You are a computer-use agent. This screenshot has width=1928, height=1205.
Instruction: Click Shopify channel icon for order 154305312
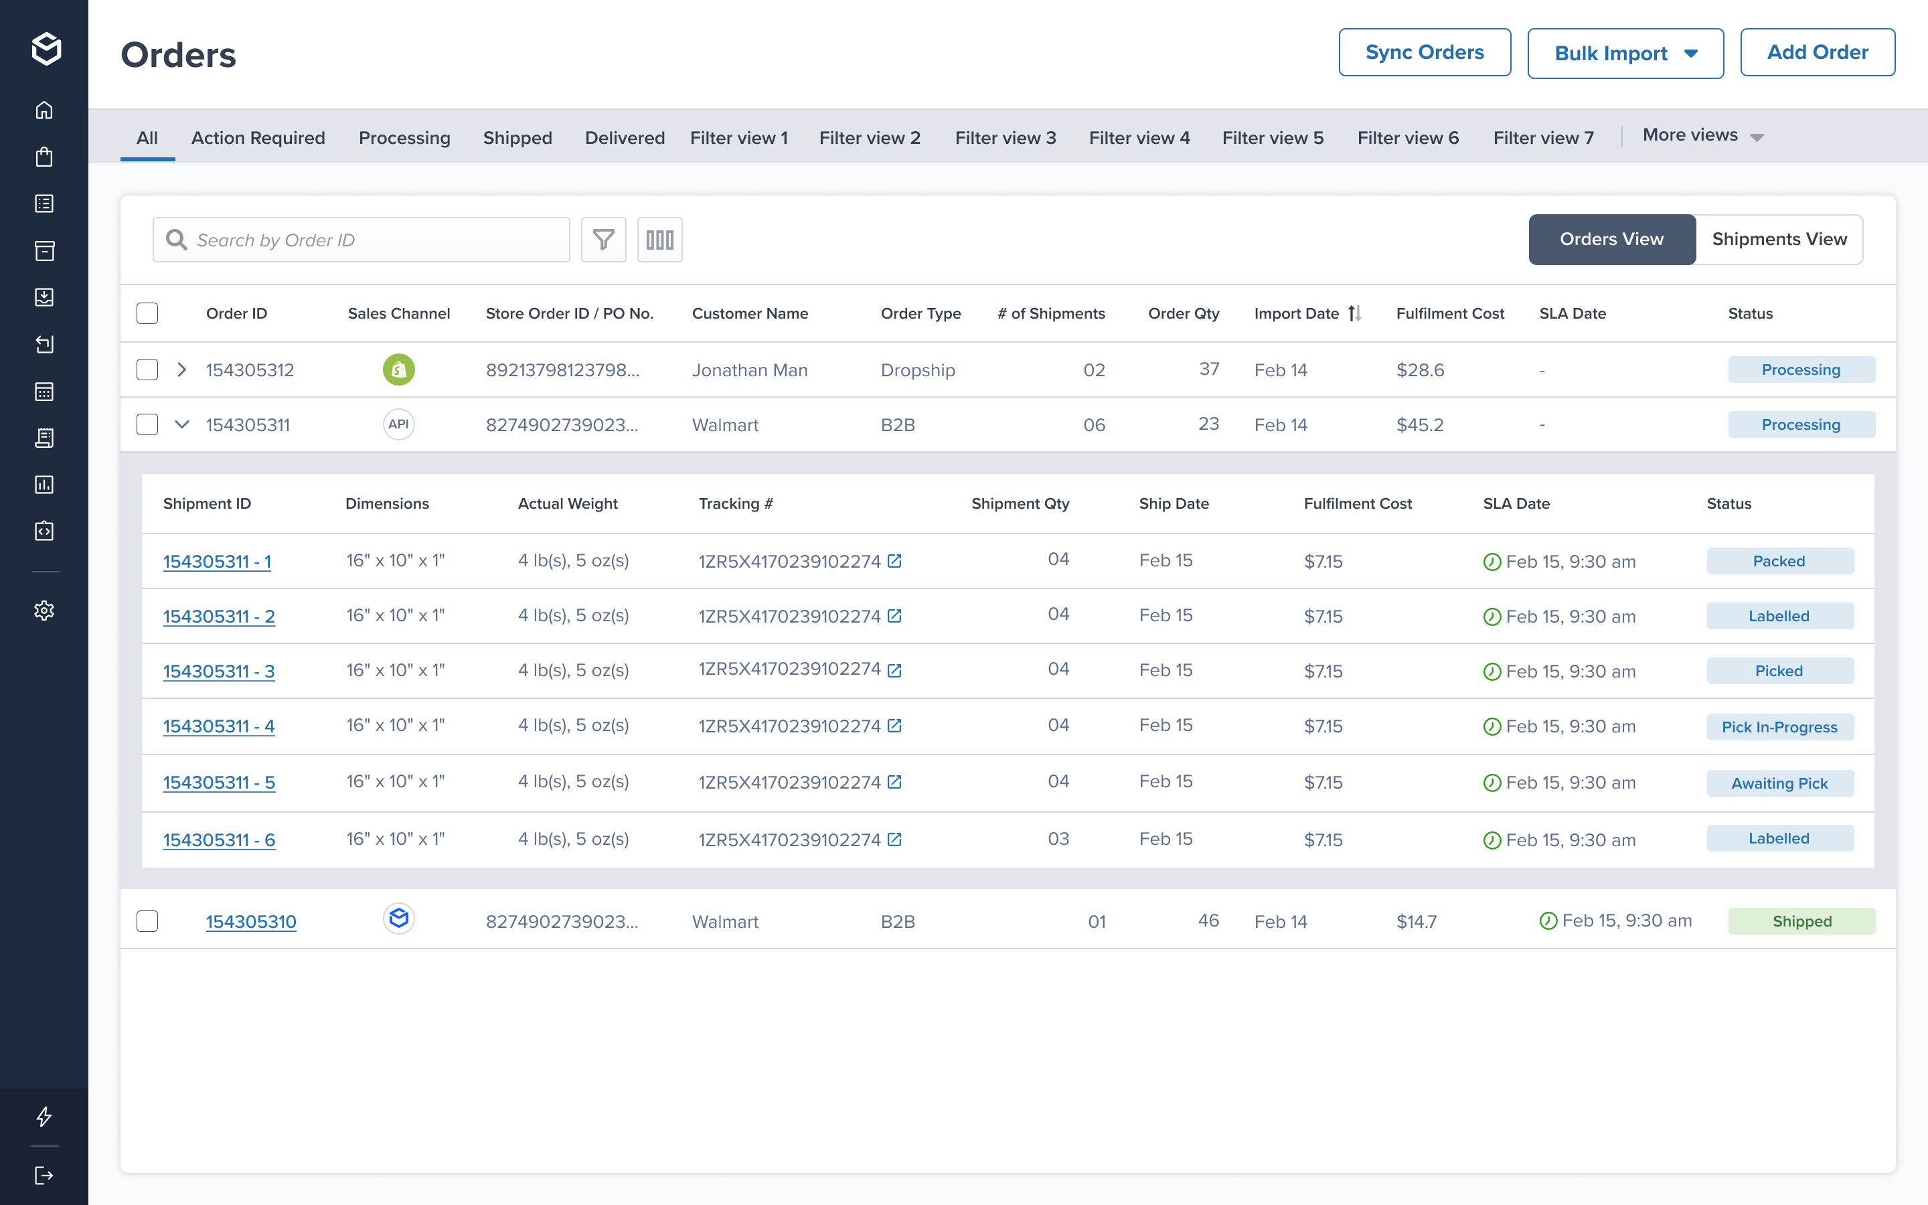click(399, 370)
